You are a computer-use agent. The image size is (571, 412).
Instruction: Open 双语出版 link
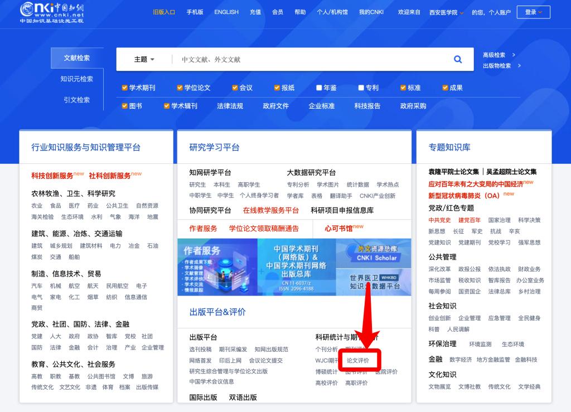[x=243, y=398]
